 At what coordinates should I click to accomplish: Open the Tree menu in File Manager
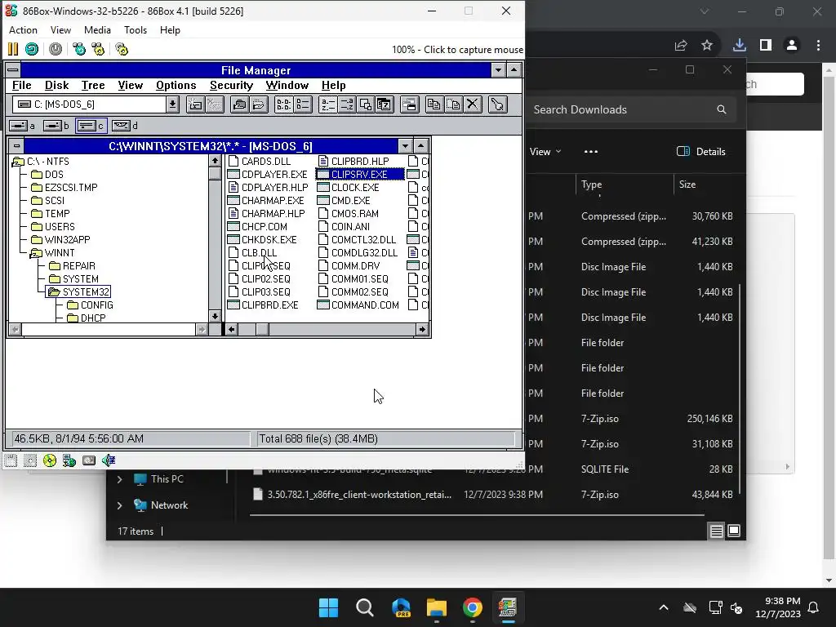(x=93, y=85)
